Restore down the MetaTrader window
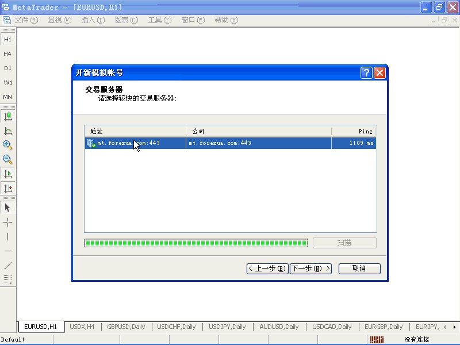Viewport: 460px width, 345px height. click(439, 7)
